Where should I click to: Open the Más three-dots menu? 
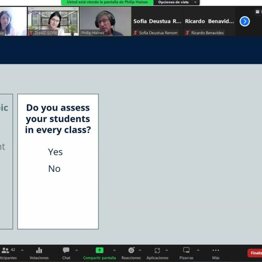[x=216, y=250]
